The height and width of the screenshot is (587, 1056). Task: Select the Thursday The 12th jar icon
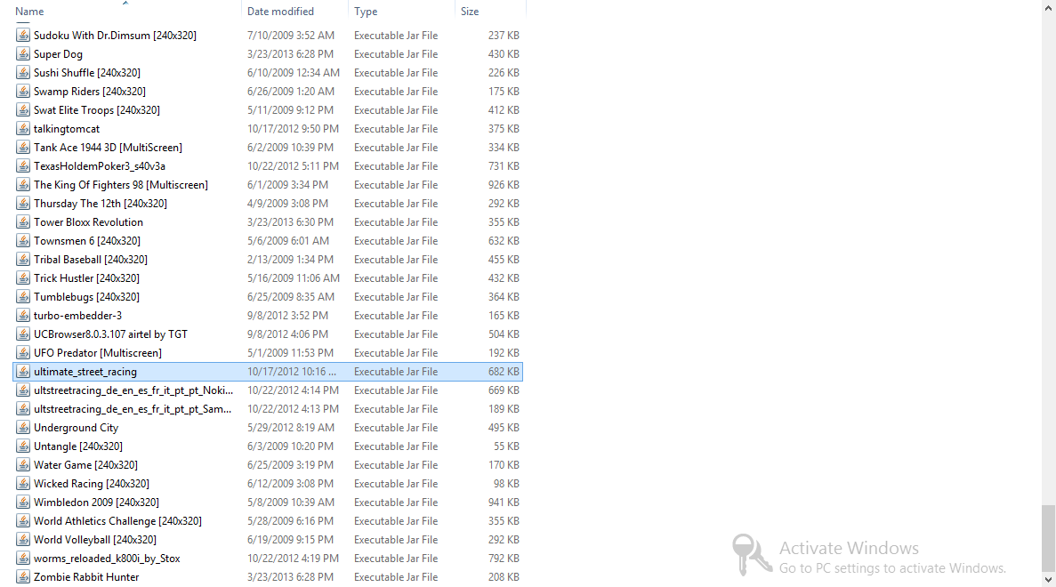[23, 204]
